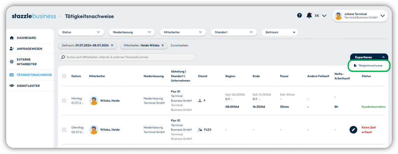
Task: Open Anfragewesen in the sidebar
Action: [x=30, y=48]
